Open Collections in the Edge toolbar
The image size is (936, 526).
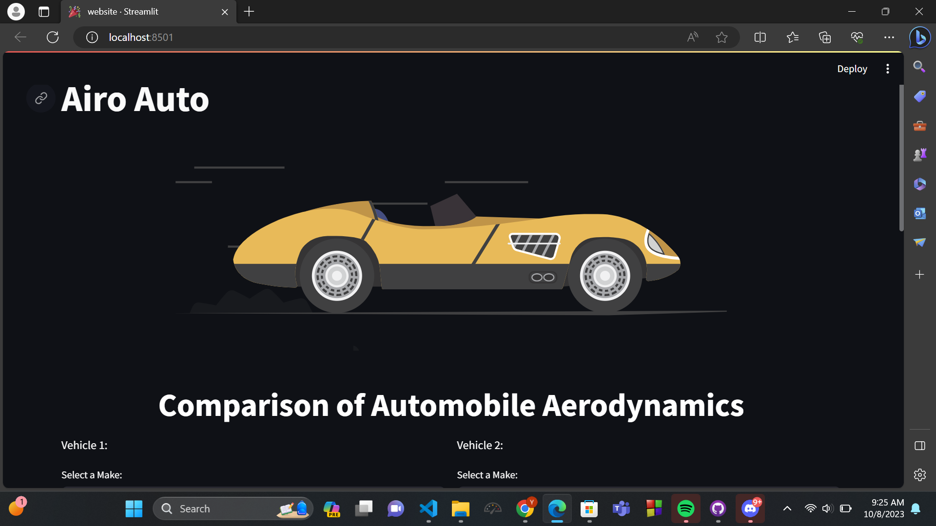pyautogui.click(x=825, y=37)
